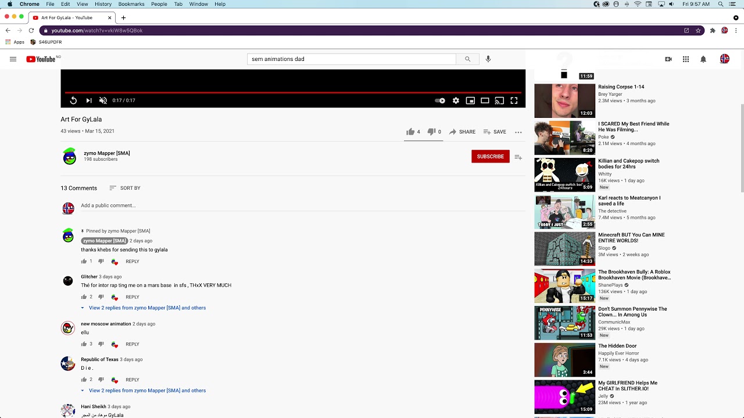Open the YouTube guide hamburger menu
This screenshot has height=418, width=744.
coord(13,59)
